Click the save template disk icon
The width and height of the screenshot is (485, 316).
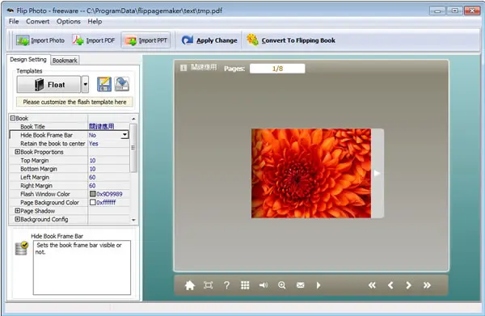pos(104,84)
